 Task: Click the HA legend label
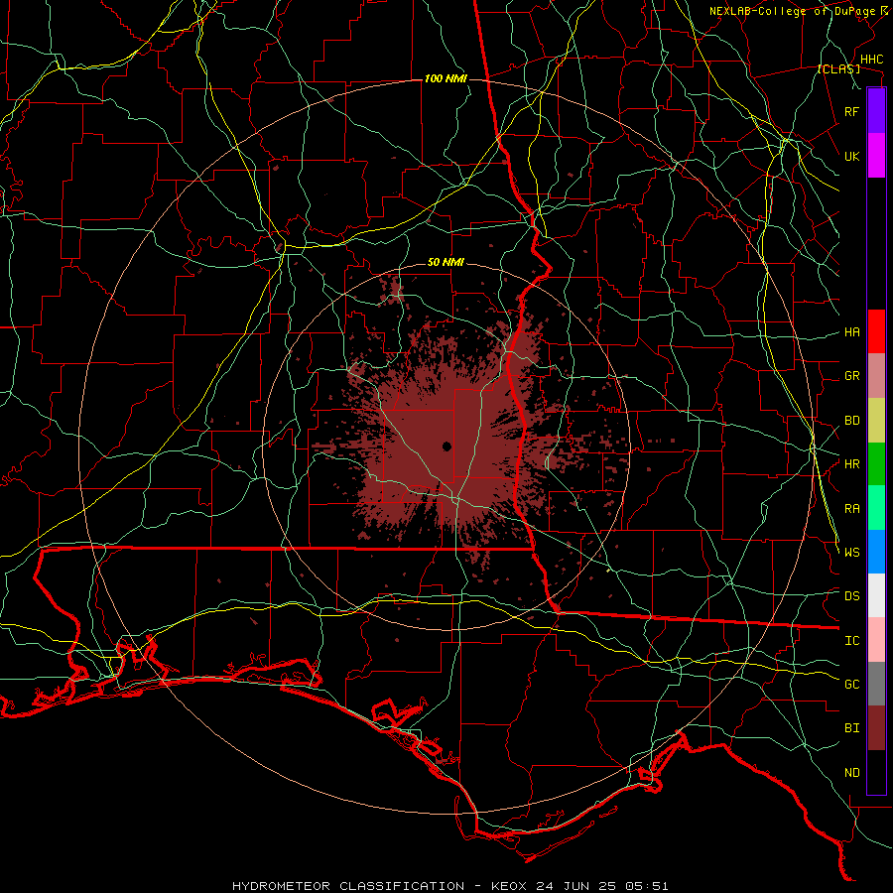tap(851, 332)
